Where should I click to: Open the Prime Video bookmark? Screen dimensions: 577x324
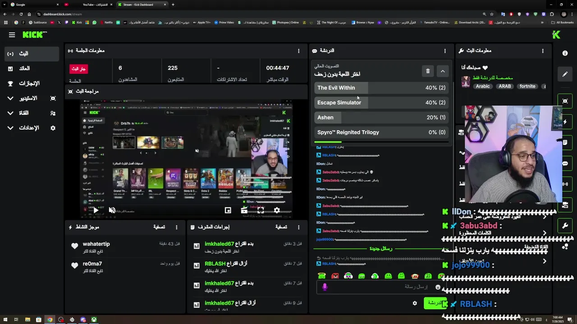(224, 22)
